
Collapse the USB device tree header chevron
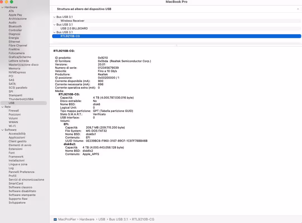[x=298, y=9]
